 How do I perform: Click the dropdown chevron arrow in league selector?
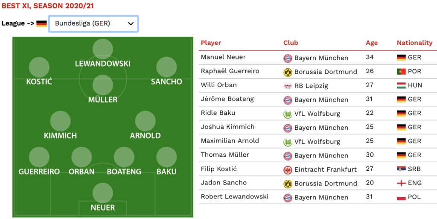(131, 23)
